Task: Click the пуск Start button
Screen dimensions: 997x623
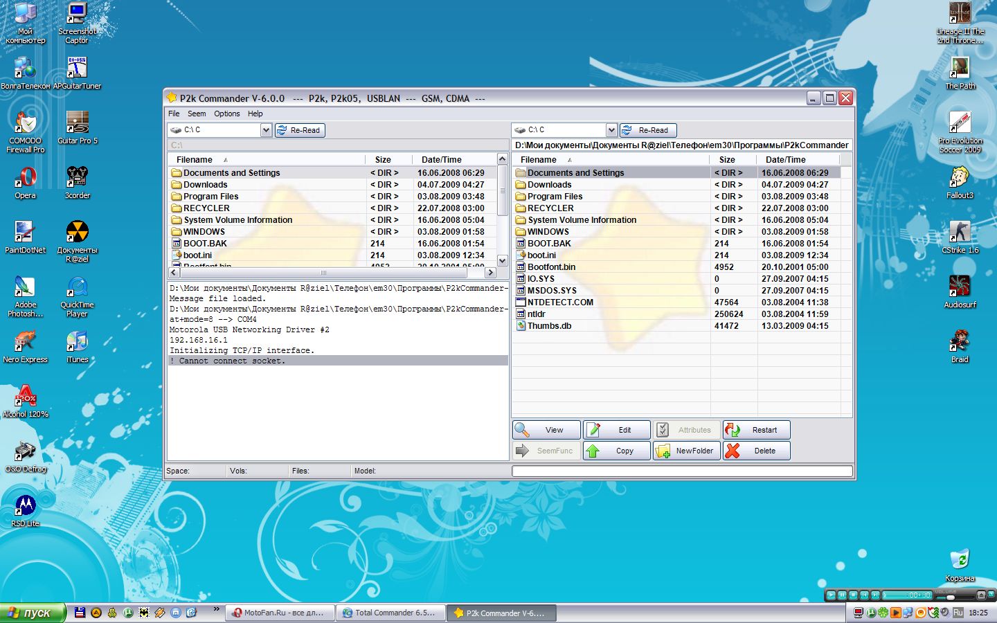Action: 33,613
